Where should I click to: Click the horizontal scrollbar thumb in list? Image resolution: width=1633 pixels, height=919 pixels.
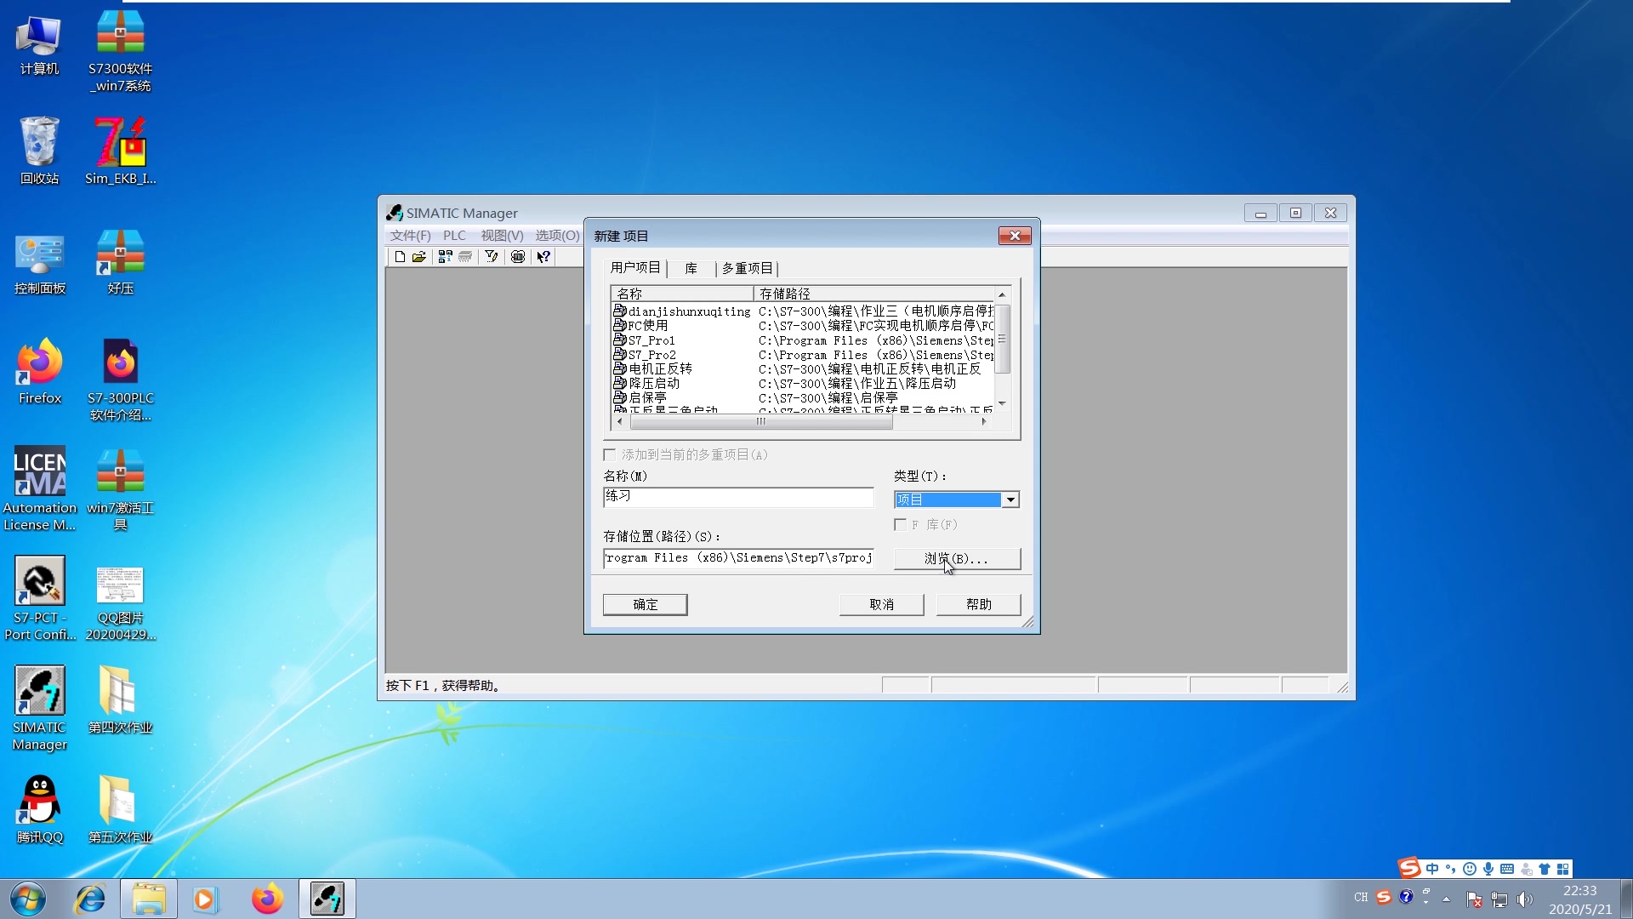click(761, 421)
